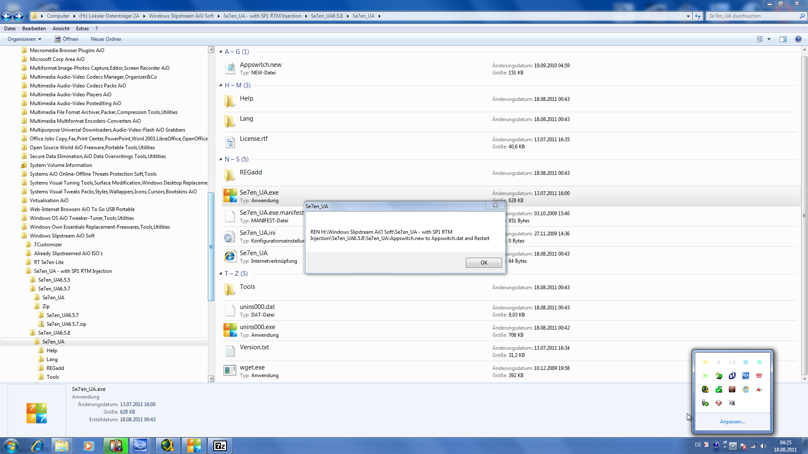
Task: Open Windows Start orb
Action: (x=11, y=446)
